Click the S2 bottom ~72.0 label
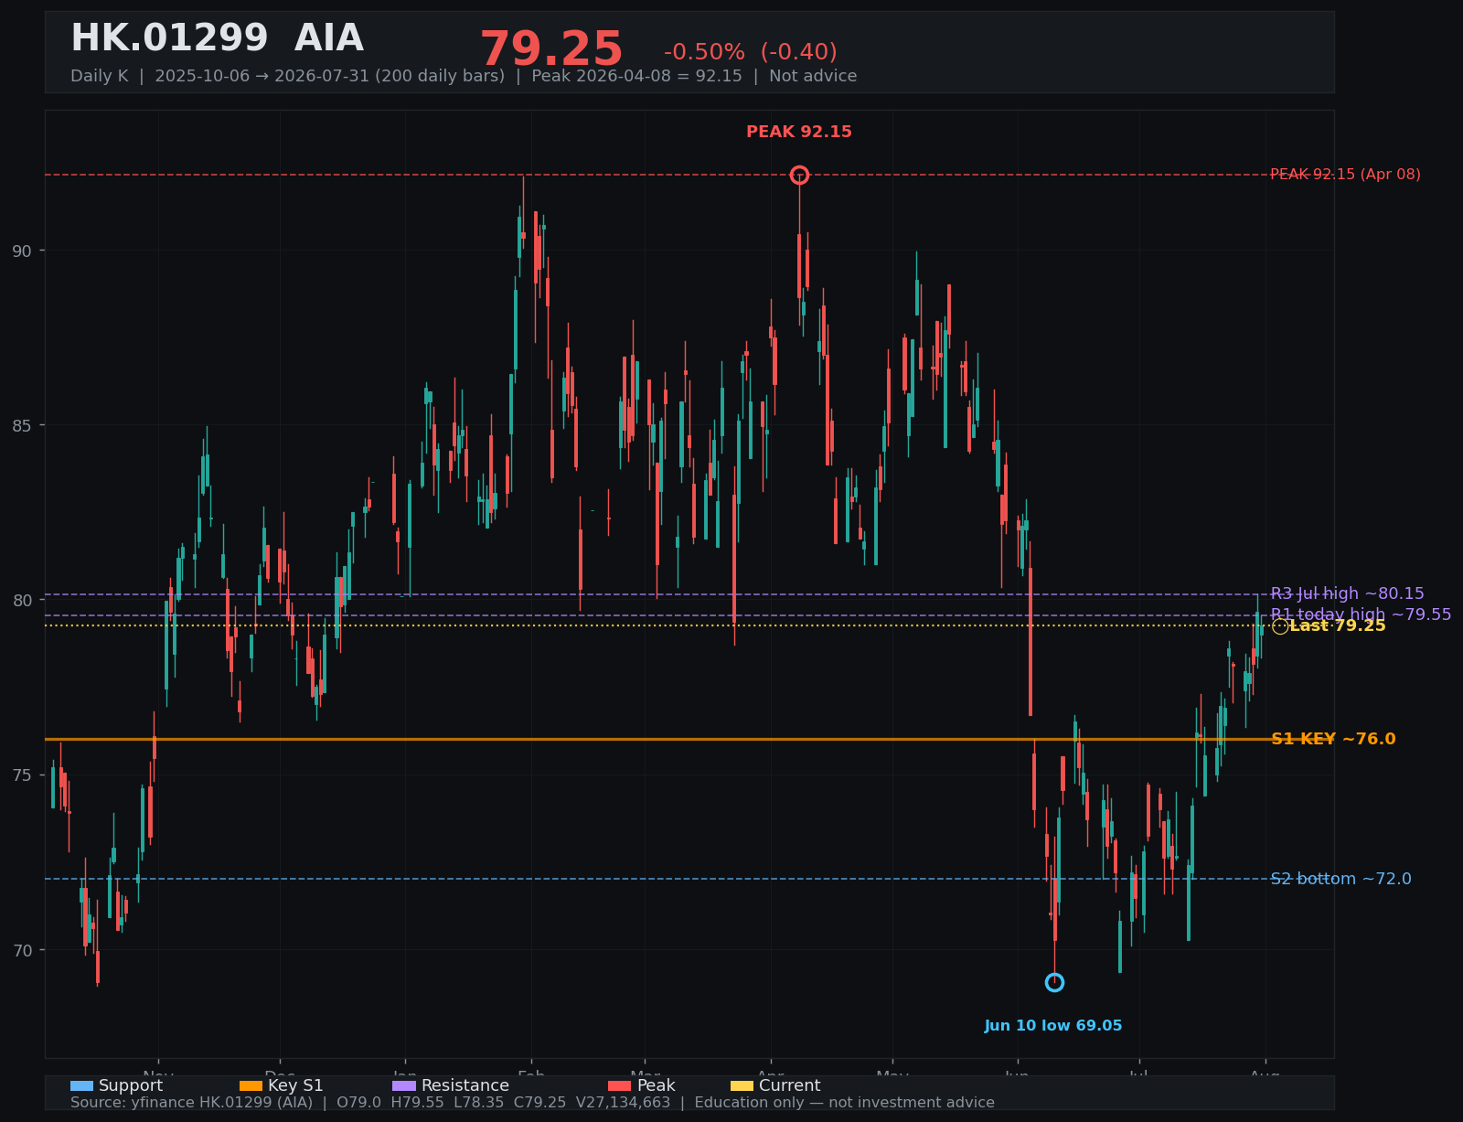1463x1122 pixels. click(1340, 879)
